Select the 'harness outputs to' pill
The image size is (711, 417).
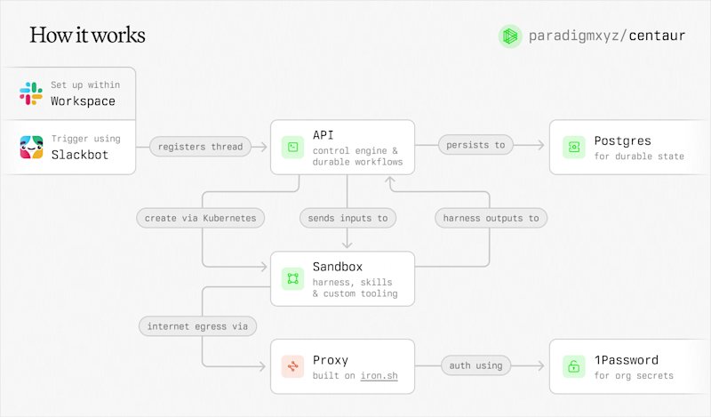point(491,218)
